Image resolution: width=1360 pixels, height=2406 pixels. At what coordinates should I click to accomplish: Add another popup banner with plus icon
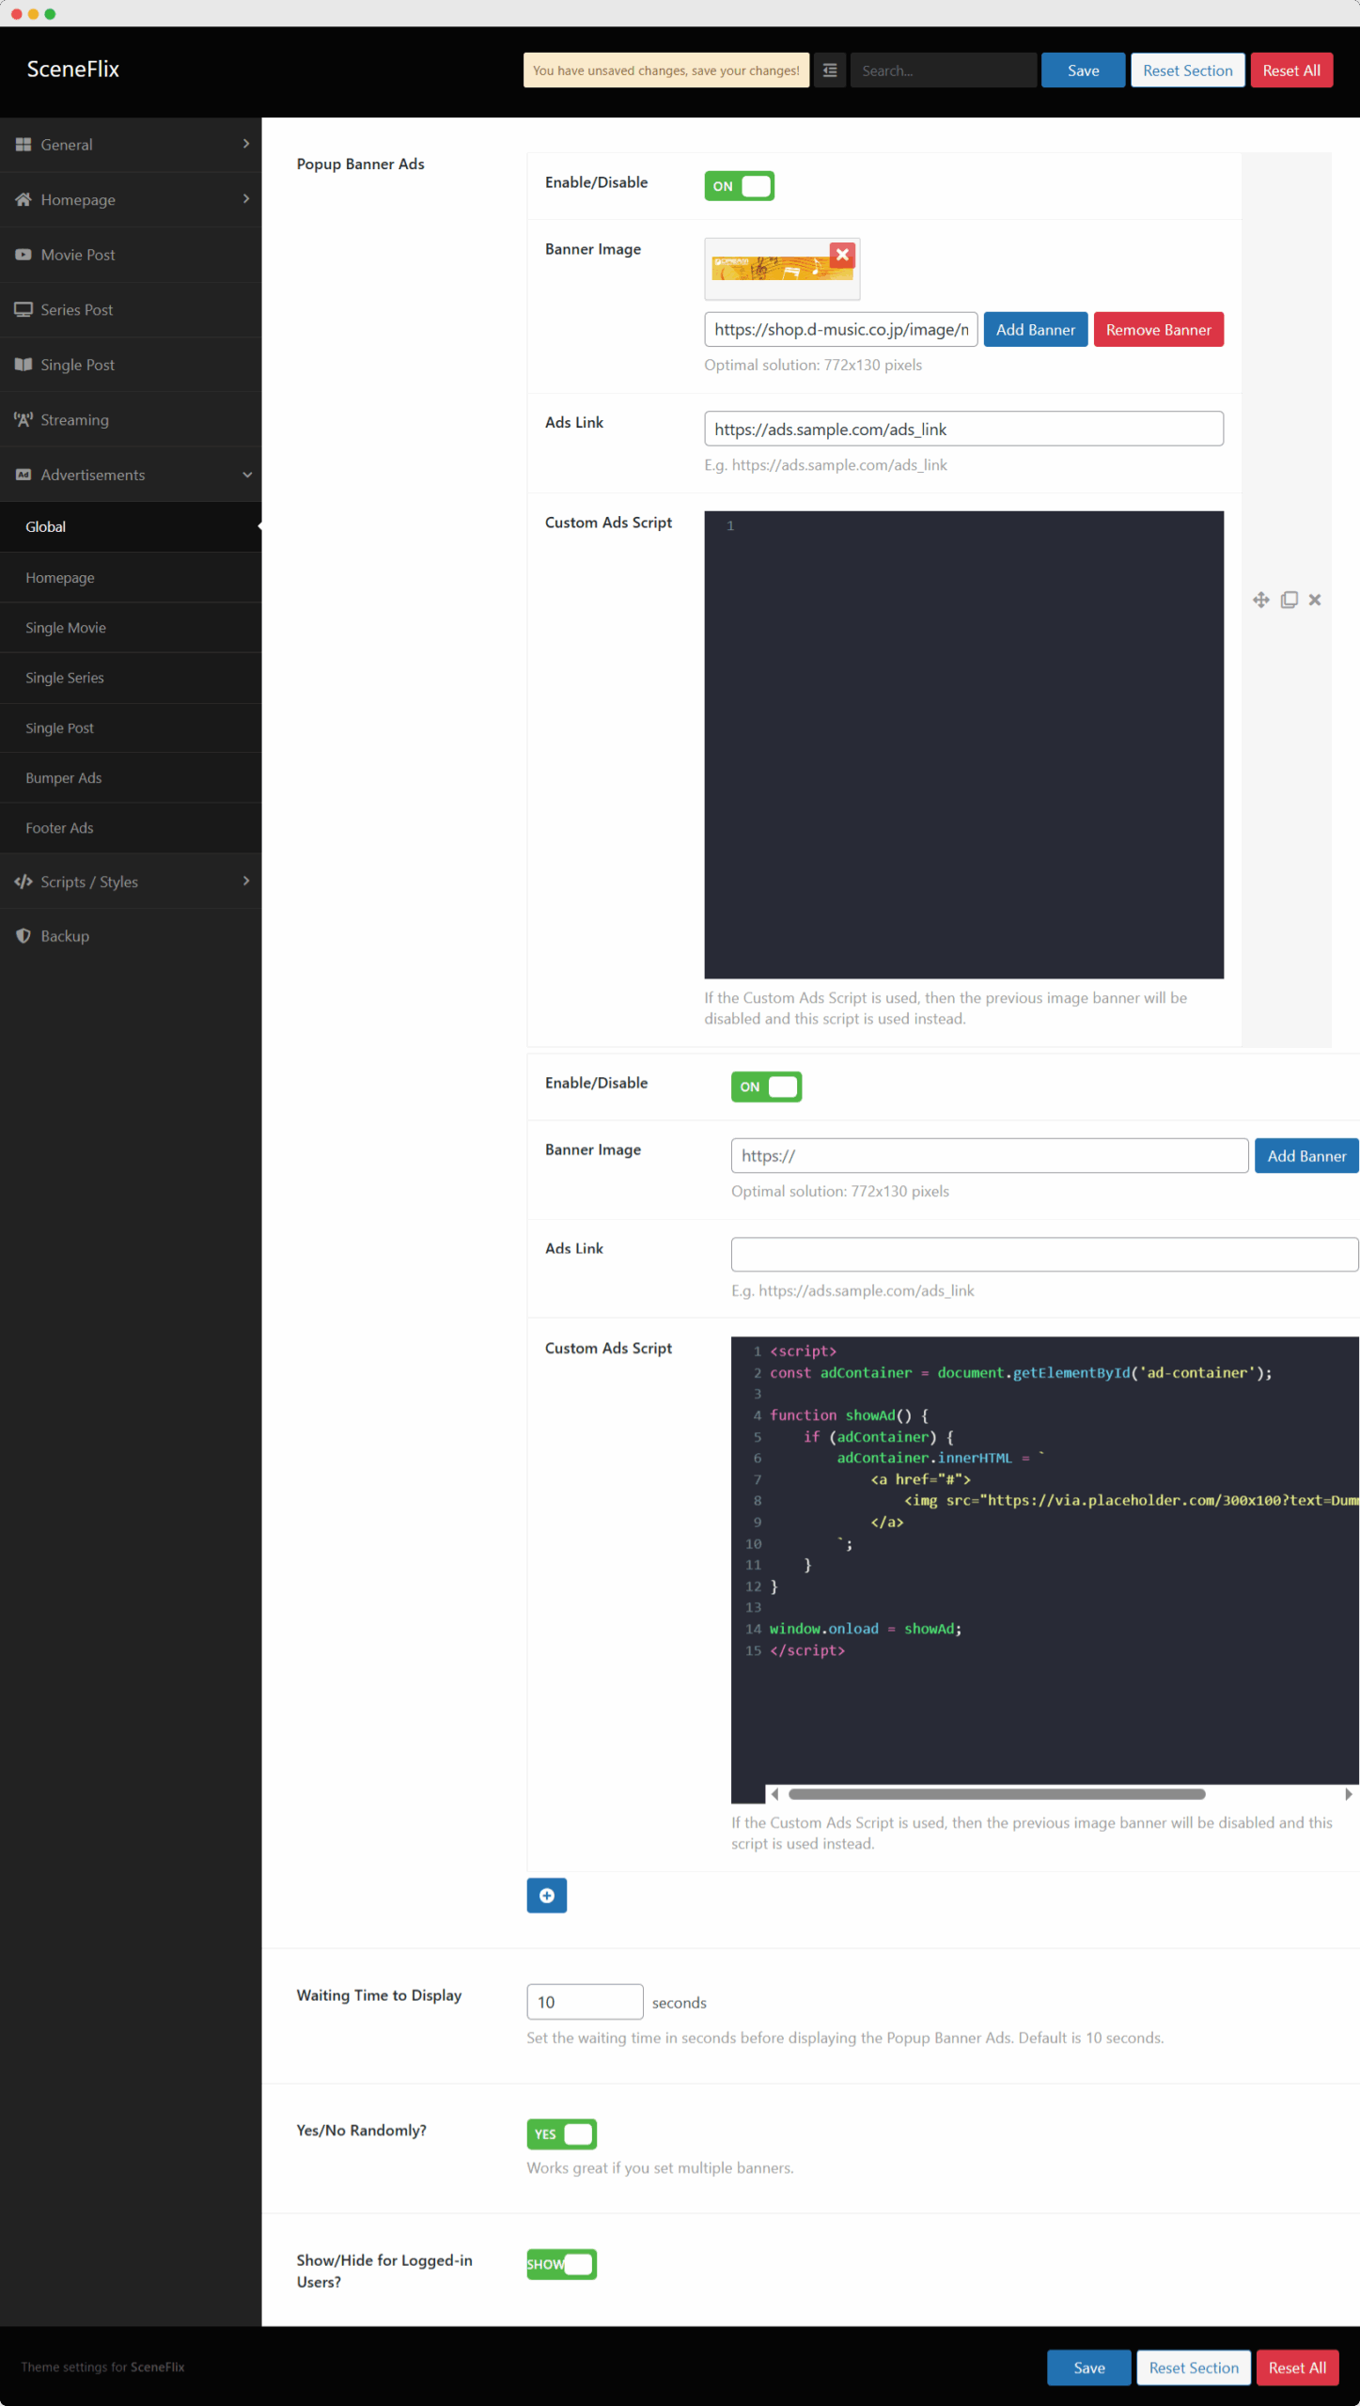(x=547, y=1896)
